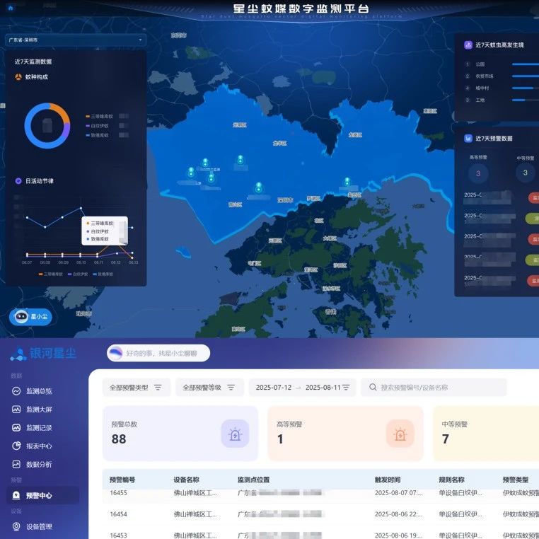
Task: Click the 高等预警 orange siren icon
Action: coord(400,434)
